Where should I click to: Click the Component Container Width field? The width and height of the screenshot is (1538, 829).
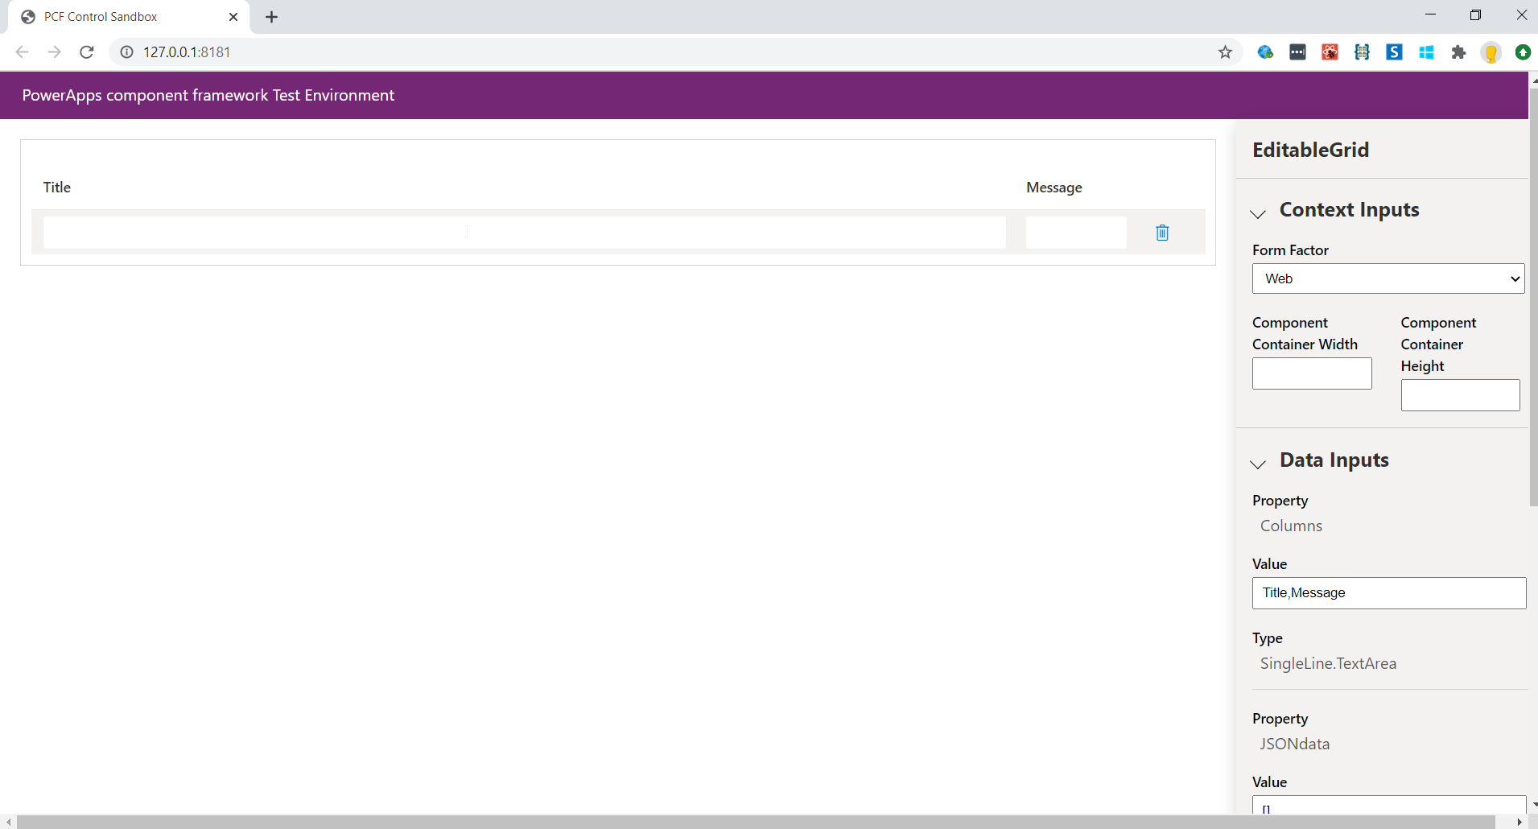[1312, 373]
